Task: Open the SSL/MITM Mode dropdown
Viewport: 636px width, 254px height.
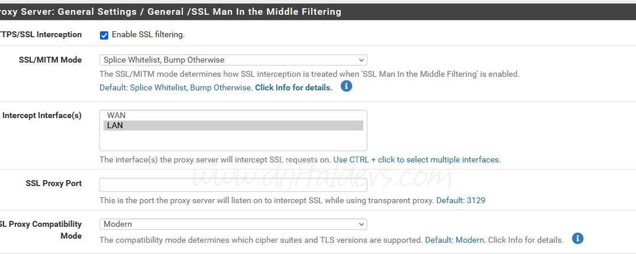Action: [233, 60]
